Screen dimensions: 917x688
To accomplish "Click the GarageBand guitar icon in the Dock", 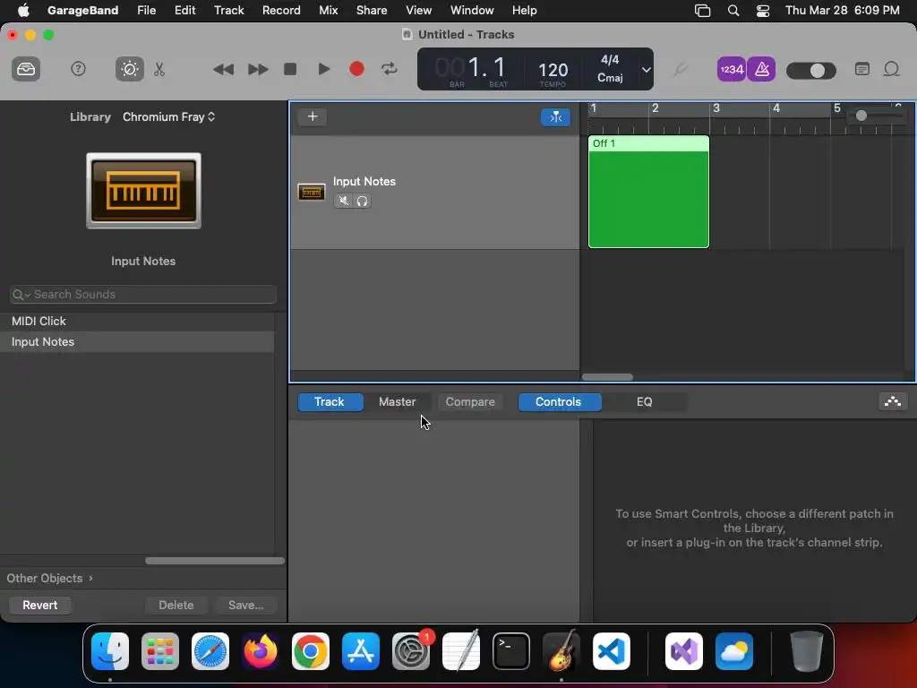I will tap(561, 651).
